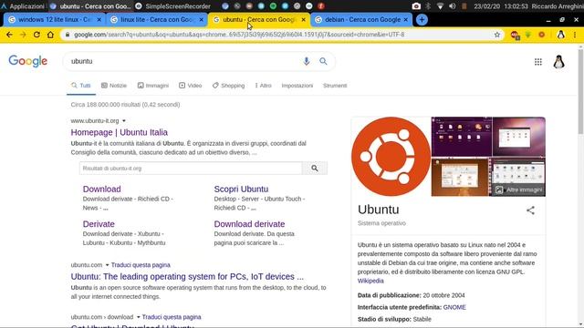
Task: Click the penguin profile icon in Chrome toolbar
Action: (x=560, y=35)
